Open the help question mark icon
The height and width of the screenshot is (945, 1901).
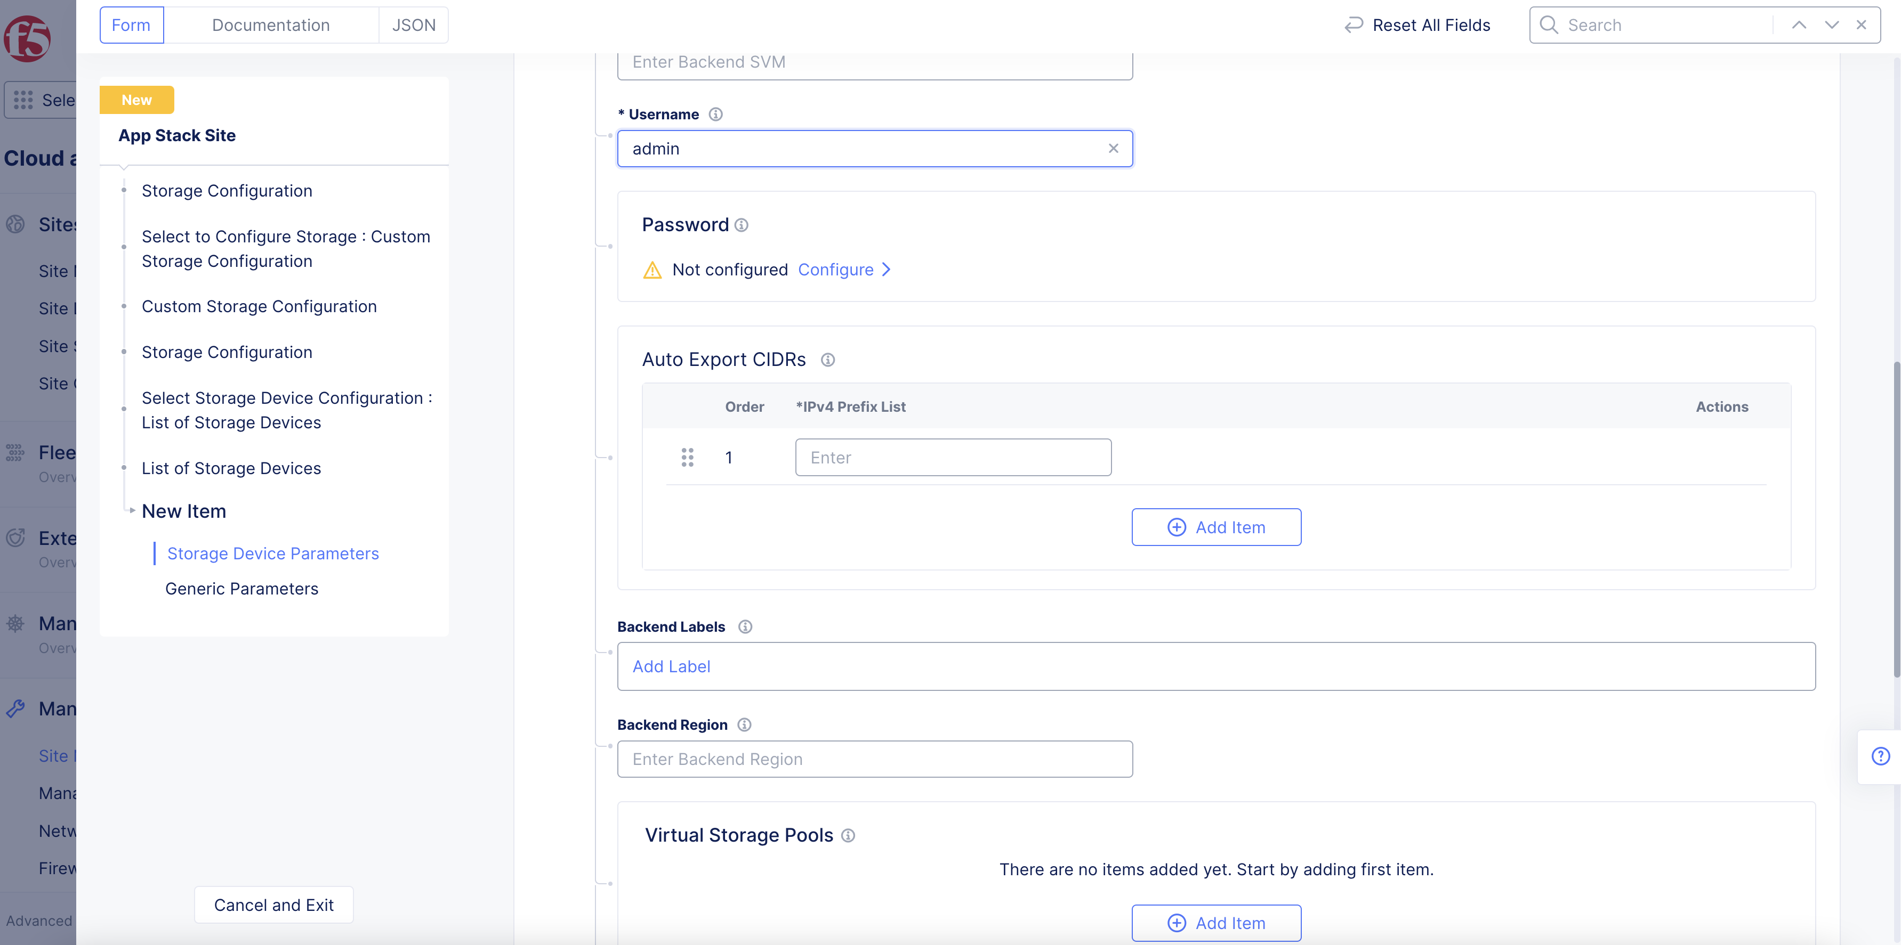1880,756
